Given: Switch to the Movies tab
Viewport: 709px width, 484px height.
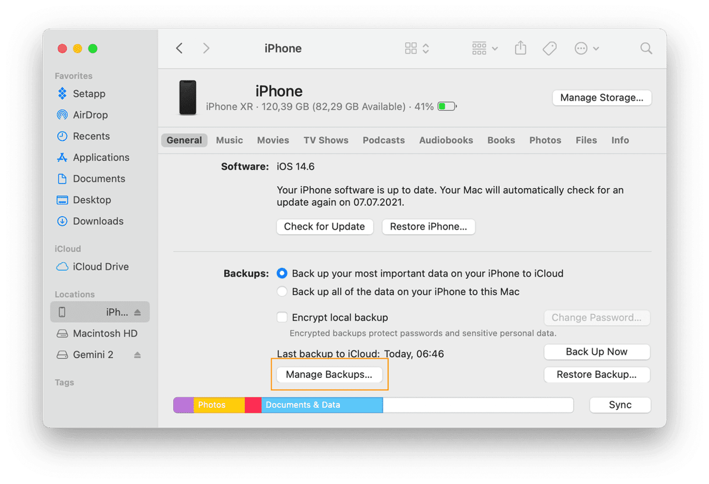Looking at the screenshot, I should tap(273, 140).
